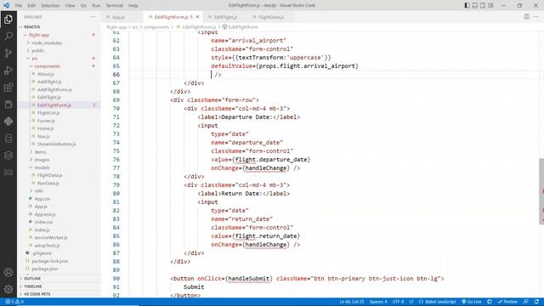The image size is (544, 306).
Task: Open serviceWorker.js in explorer
Action: (x=51, y=238)
